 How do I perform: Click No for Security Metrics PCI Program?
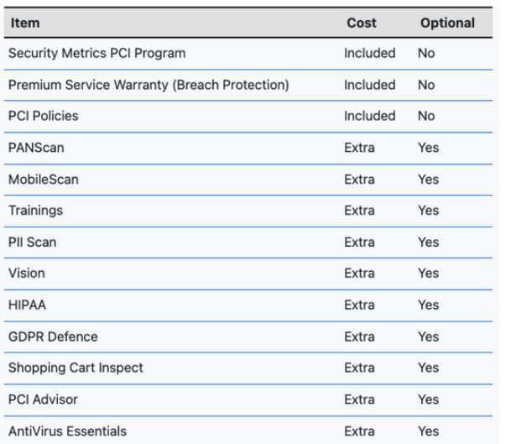point(426,53)
